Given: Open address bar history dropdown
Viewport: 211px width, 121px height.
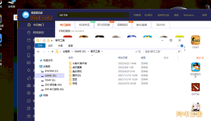Looking at the screenshot, I should (x=136, y=51).
